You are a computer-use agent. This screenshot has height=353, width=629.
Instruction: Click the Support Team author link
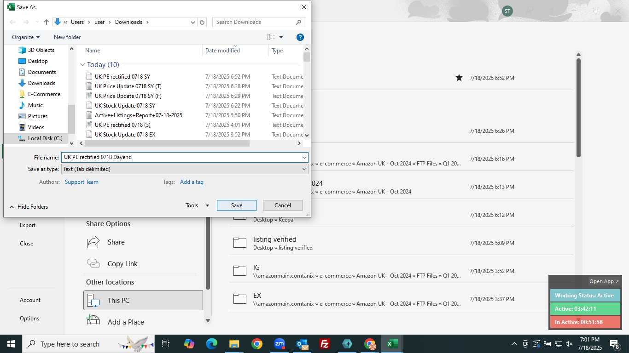click(82, 182)
